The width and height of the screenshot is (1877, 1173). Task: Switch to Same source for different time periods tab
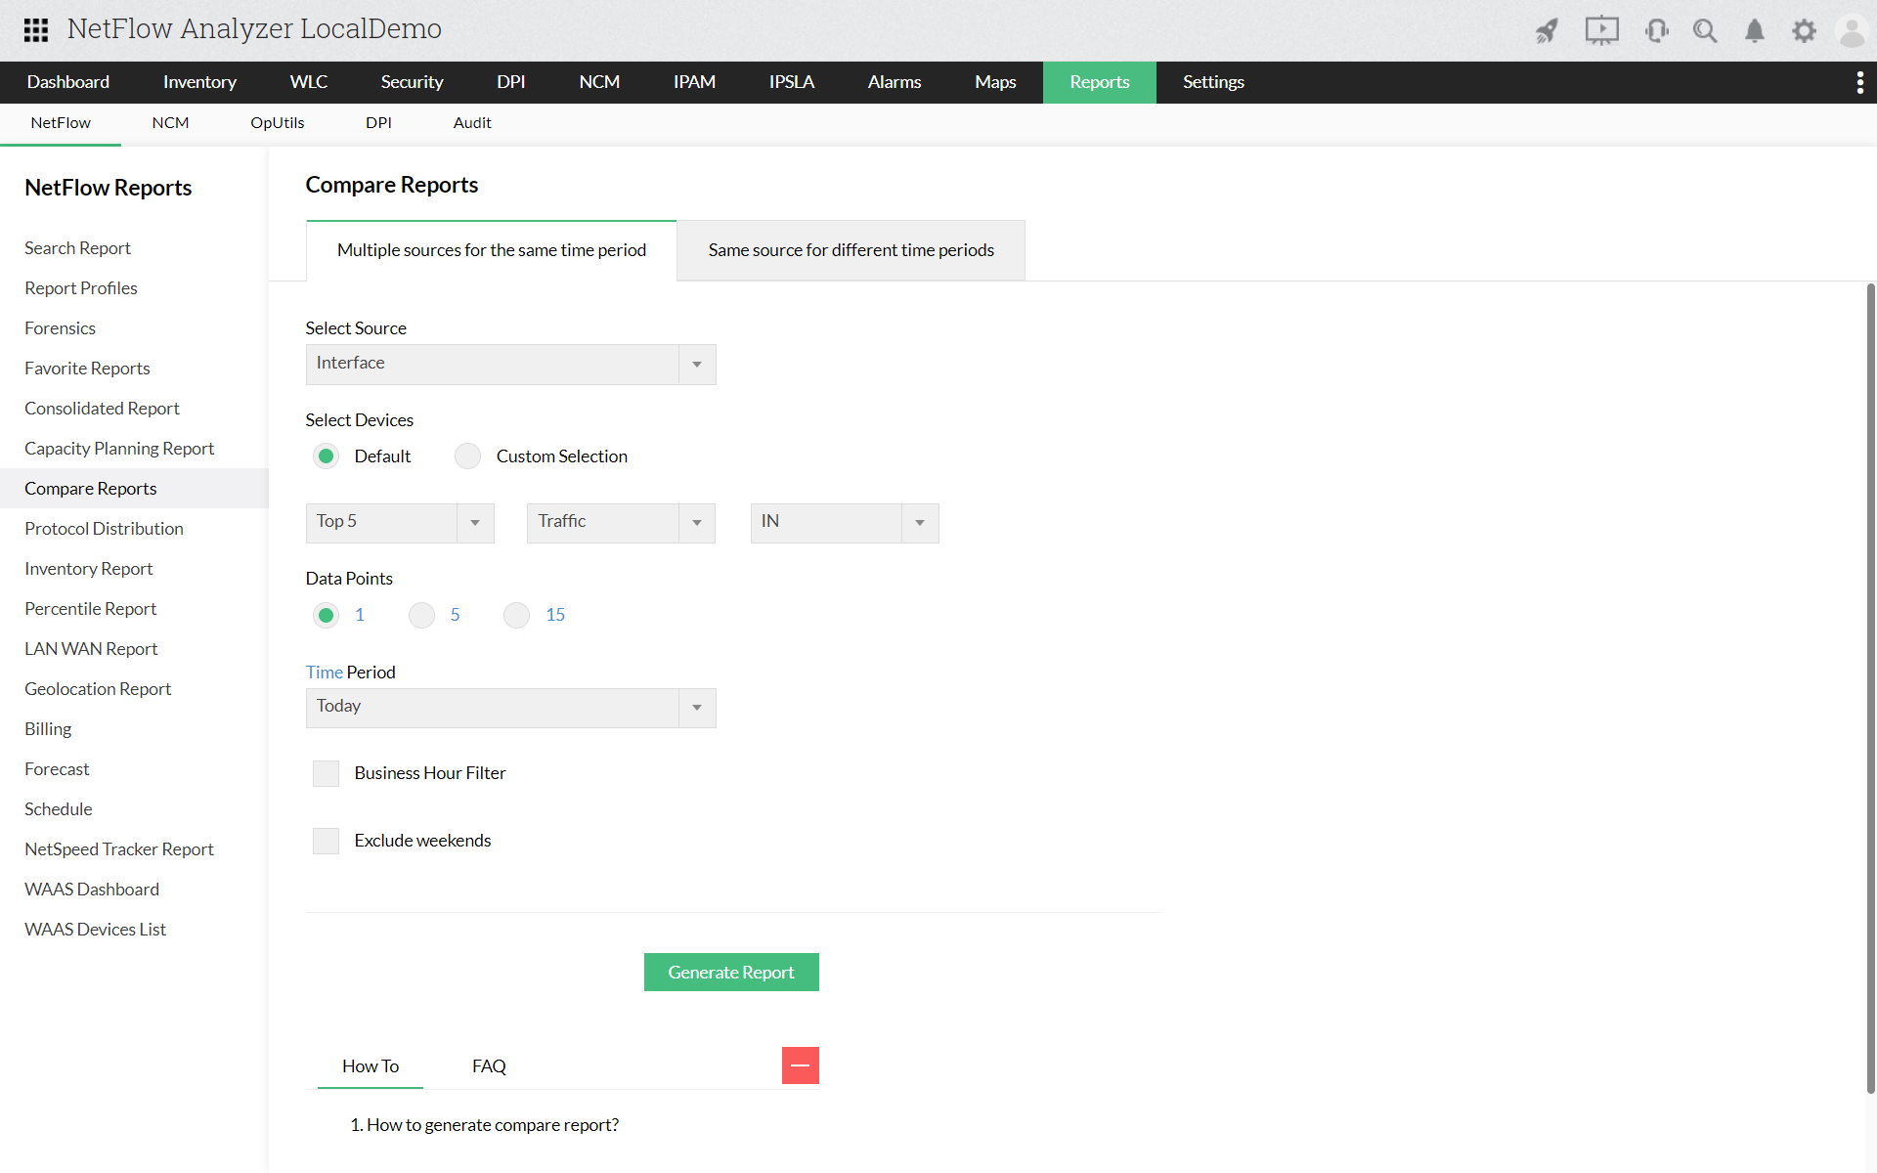(851, 248)
